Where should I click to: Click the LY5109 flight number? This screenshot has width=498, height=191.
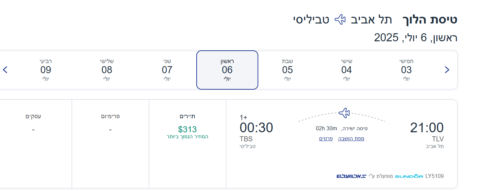434,176
